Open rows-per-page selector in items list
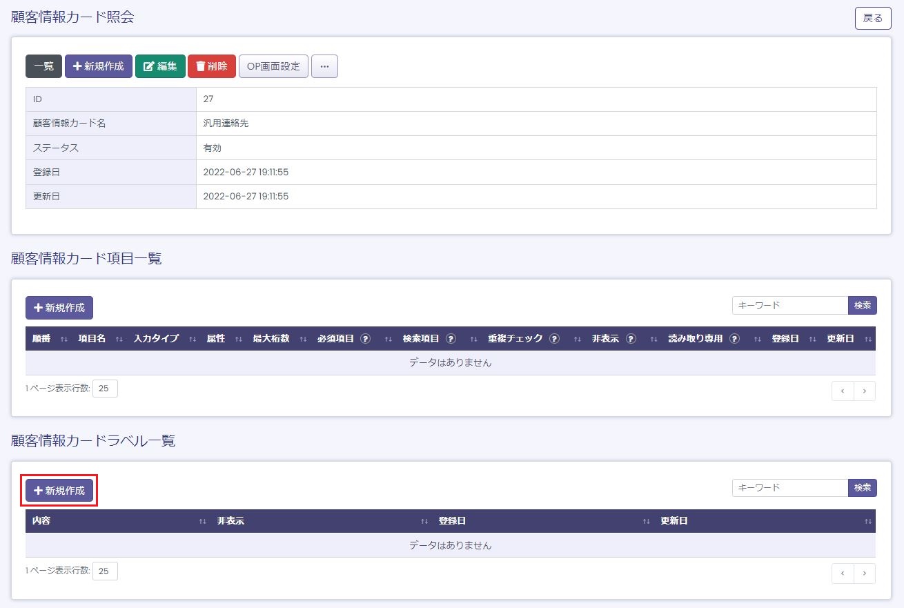904x608 pixels. (105, 389)
